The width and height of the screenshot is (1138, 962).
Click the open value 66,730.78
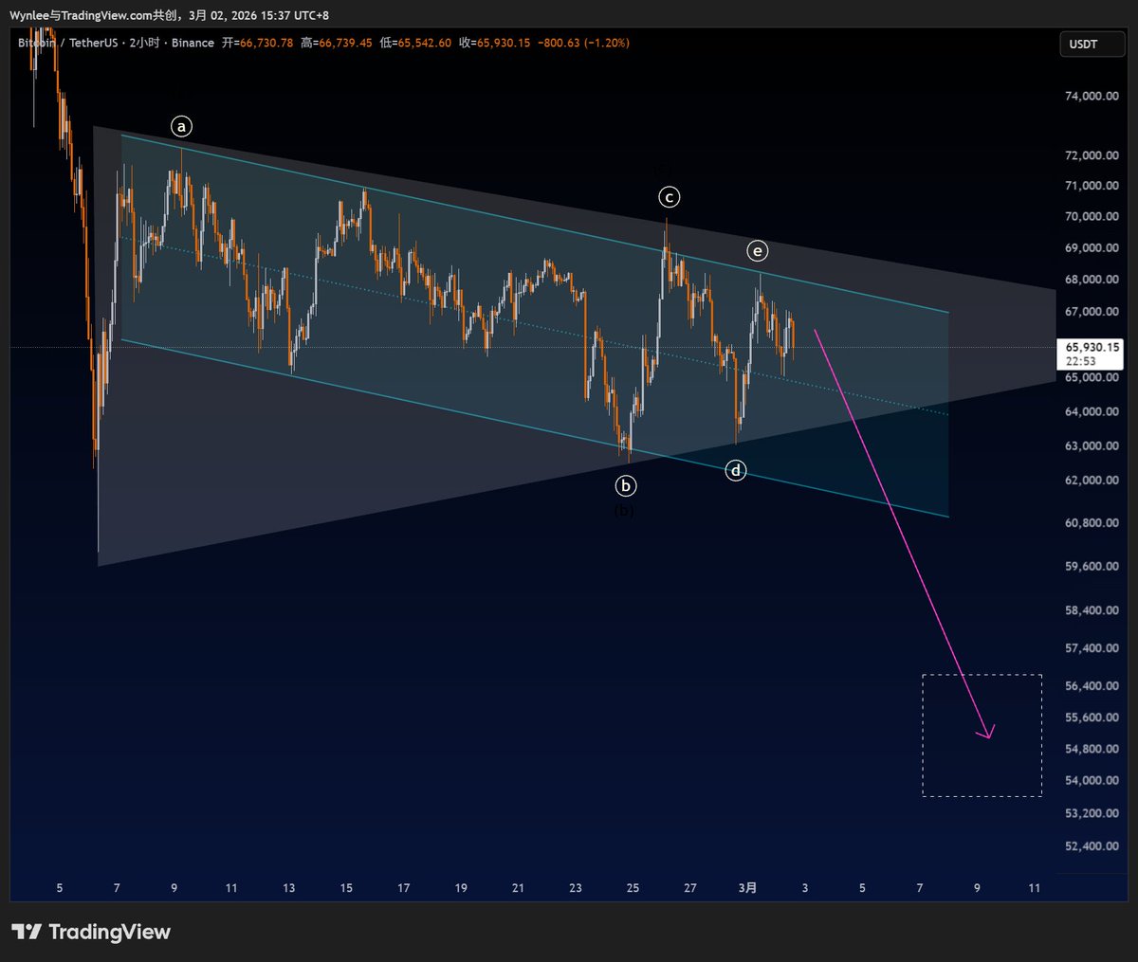[x=266, y=43]
